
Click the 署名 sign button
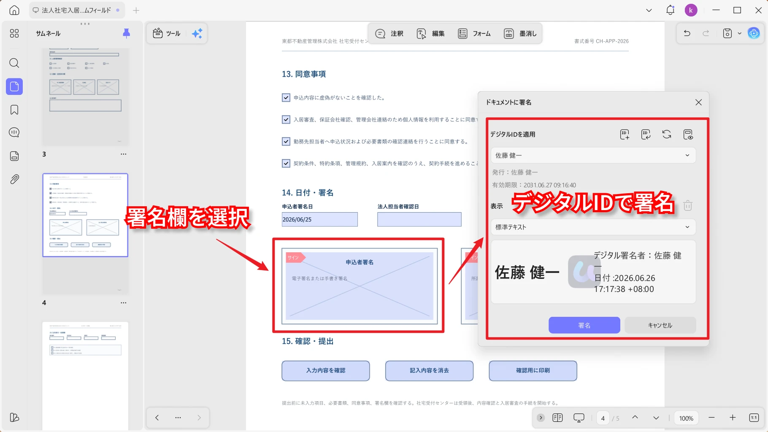584,325
